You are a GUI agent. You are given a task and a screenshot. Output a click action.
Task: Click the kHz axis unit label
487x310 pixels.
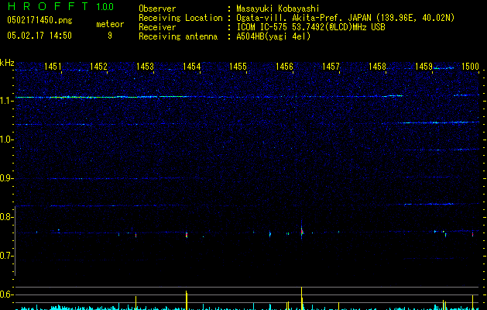7,63
